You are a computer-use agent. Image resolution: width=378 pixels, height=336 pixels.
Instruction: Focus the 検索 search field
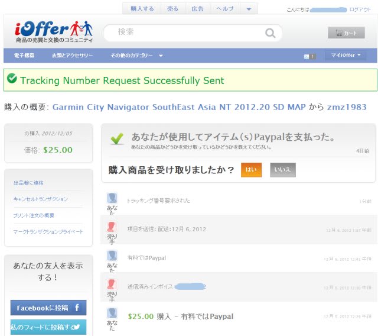[193, 33]
